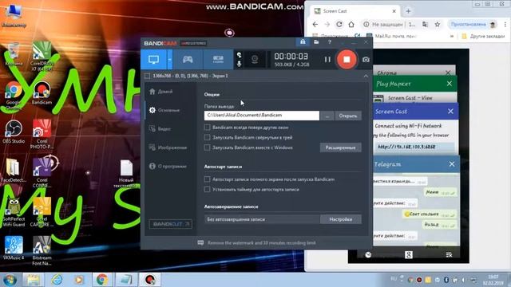Open the Другие закладки bookmarks folder
This screenshot has height=287, width=511.
click(x=484, y=36)
